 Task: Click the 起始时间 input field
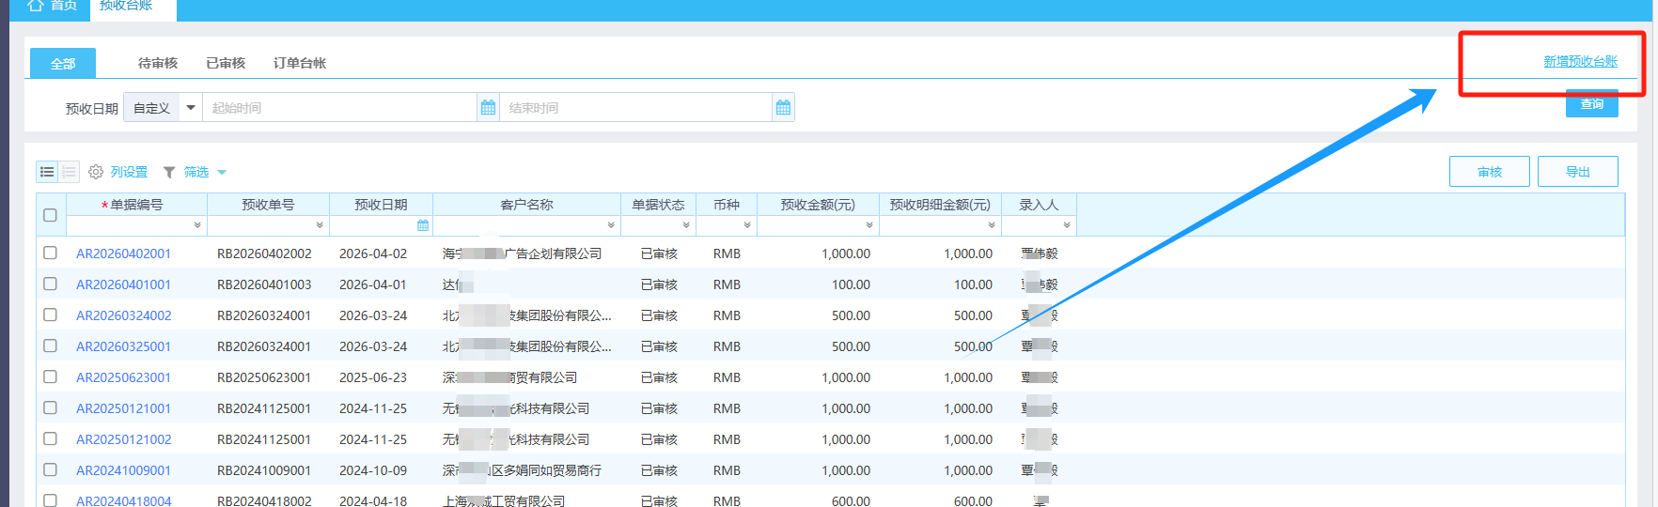point(340,108)
